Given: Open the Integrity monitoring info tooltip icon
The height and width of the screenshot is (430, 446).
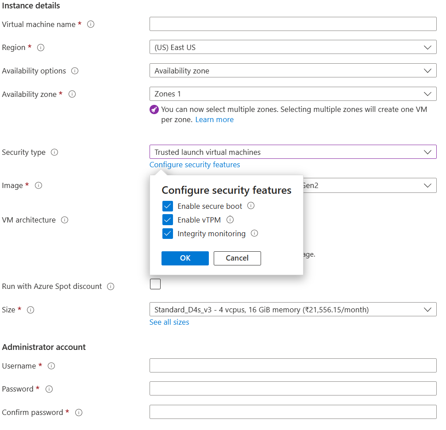Looking at the screenshot, I should 254,234.
